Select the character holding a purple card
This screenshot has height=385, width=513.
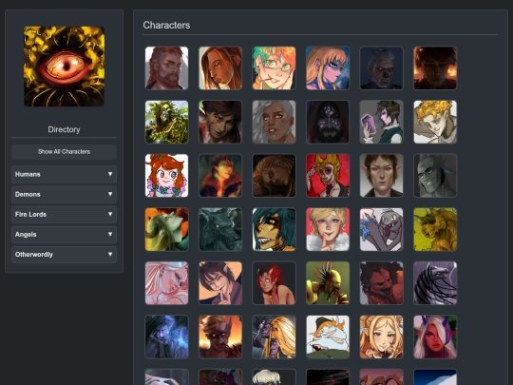(x=381, y=122)
